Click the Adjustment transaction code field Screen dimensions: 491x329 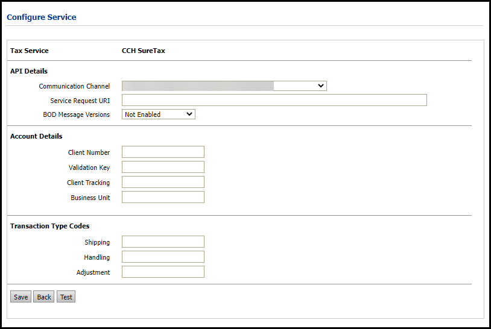163,272
